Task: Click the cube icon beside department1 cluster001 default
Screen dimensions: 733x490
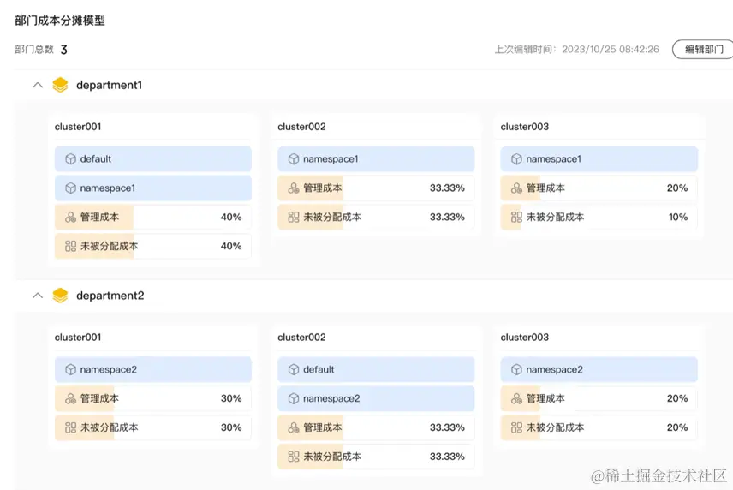Action: [70, 159]
